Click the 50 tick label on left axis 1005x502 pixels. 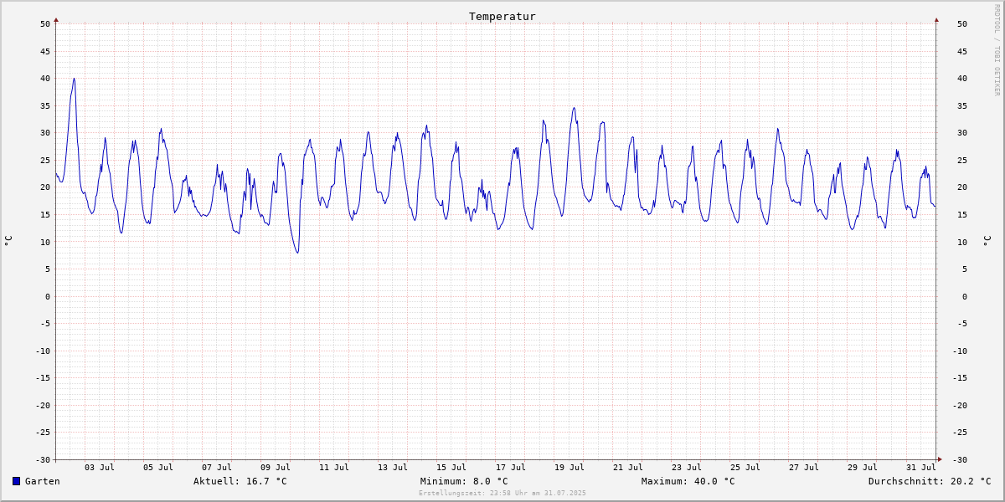(x=45, y=24)
